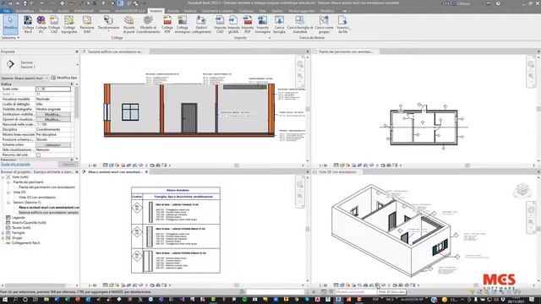
Task: Click Collega immagine icon
Action: 183,24
